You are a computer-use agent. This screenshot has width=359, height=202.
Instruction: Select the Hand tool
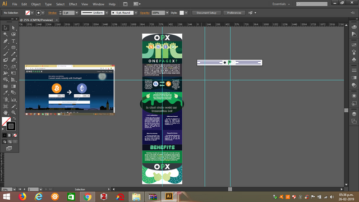tap(6, 113)
